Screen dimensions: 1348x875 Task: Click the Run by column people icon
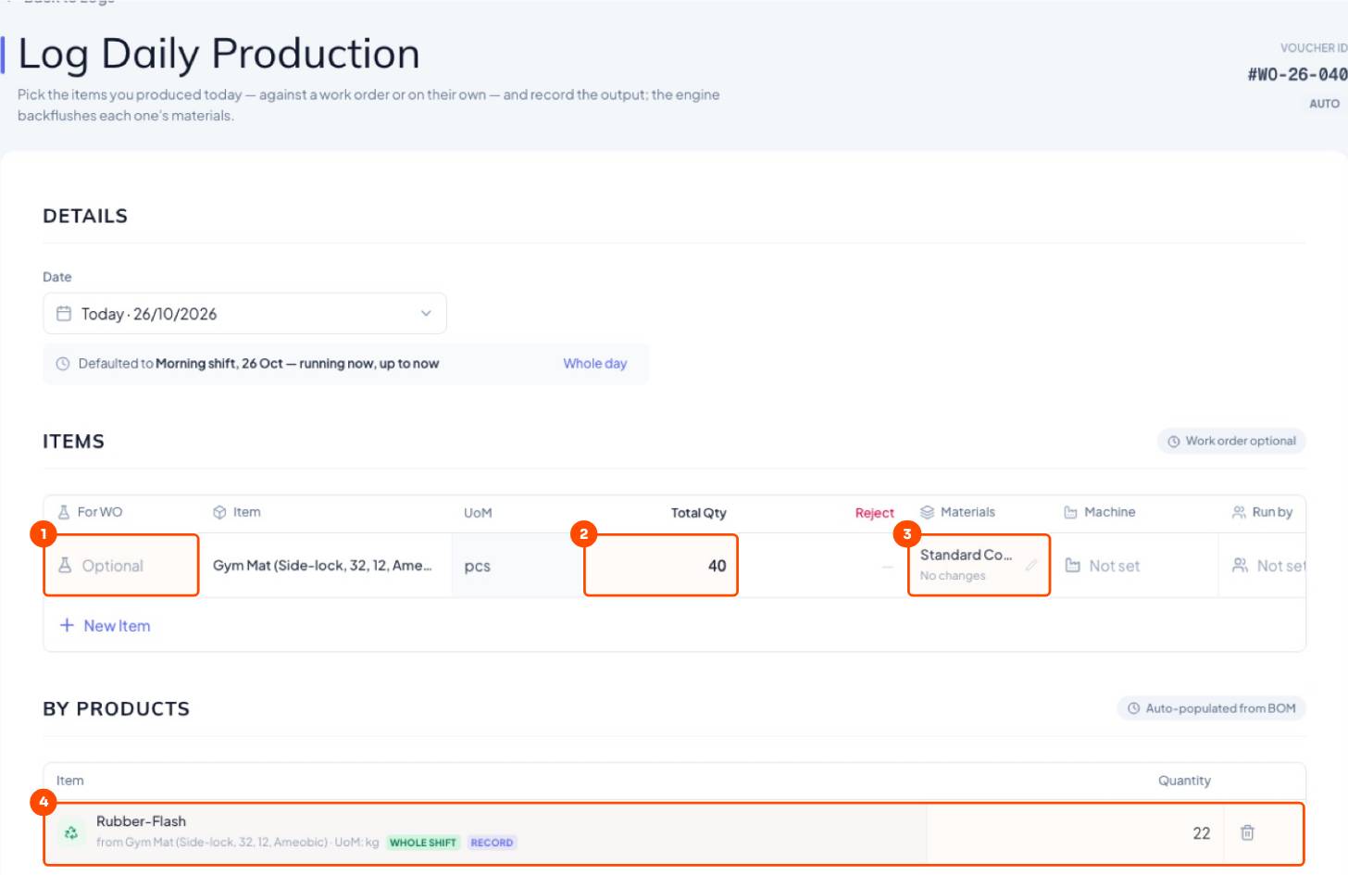(x=1239, y=512)
